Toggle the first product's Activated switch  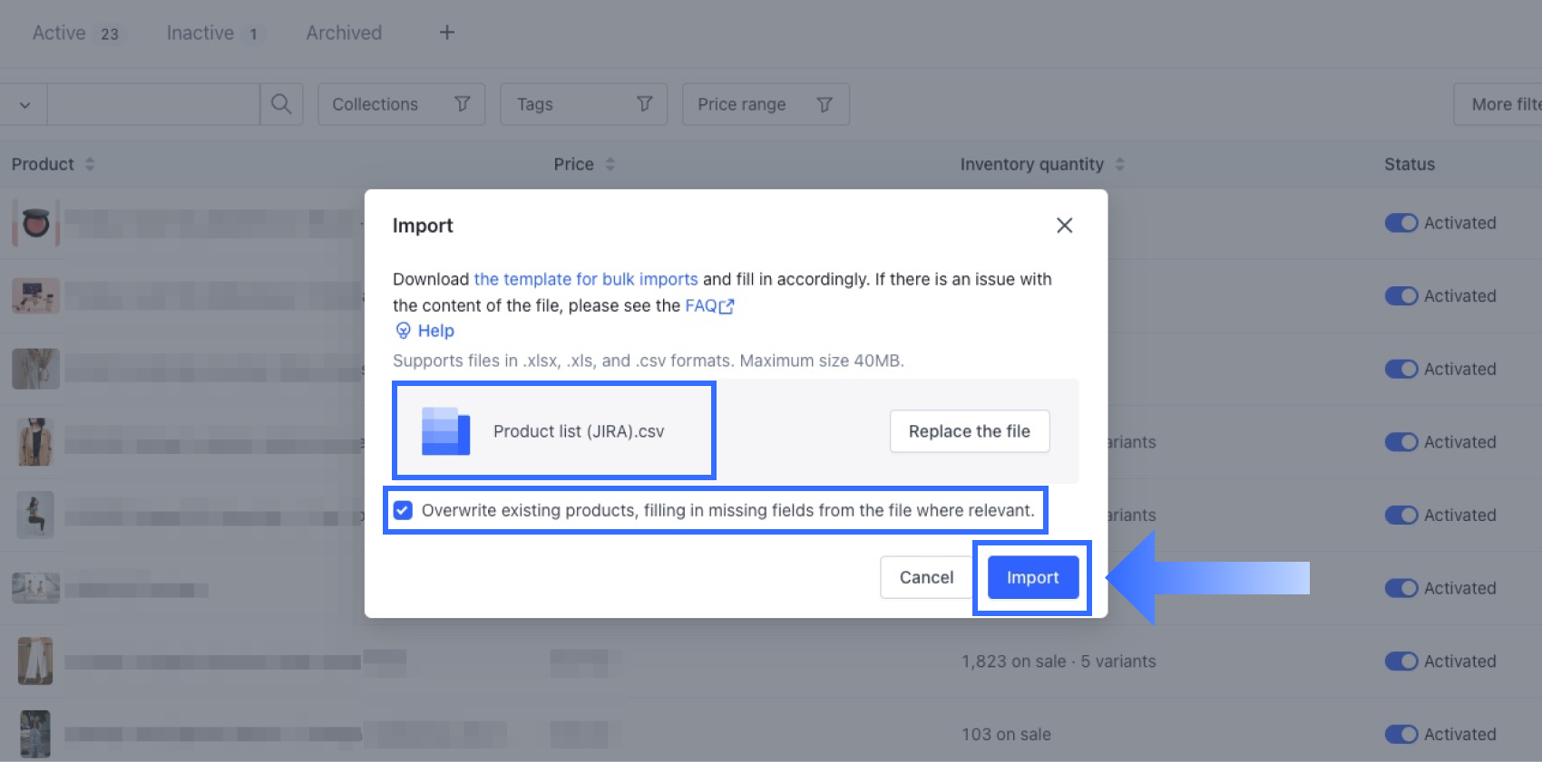pyautogui.click(x=1400, y=223)
